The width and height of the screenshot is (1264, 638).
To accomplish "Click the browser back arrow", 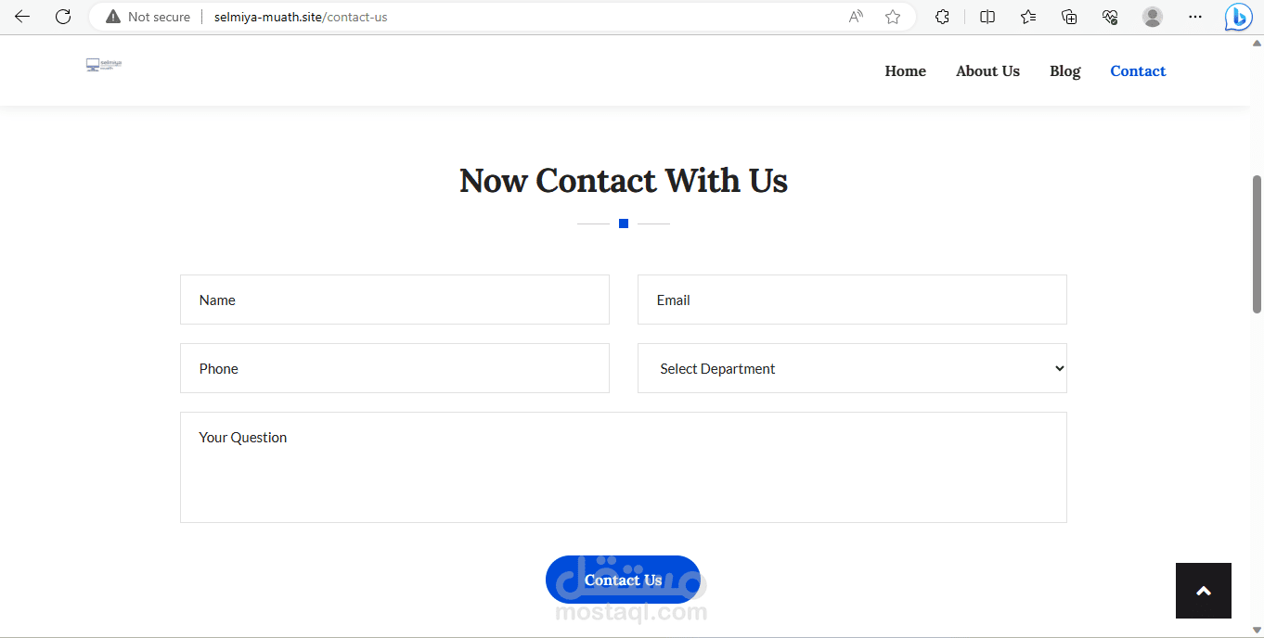I will tap(22, 17).
